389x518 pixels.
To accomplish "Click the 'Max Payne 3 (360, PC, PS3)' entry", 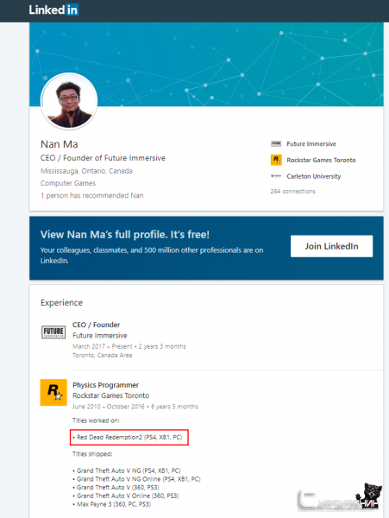I will point(112,504).
